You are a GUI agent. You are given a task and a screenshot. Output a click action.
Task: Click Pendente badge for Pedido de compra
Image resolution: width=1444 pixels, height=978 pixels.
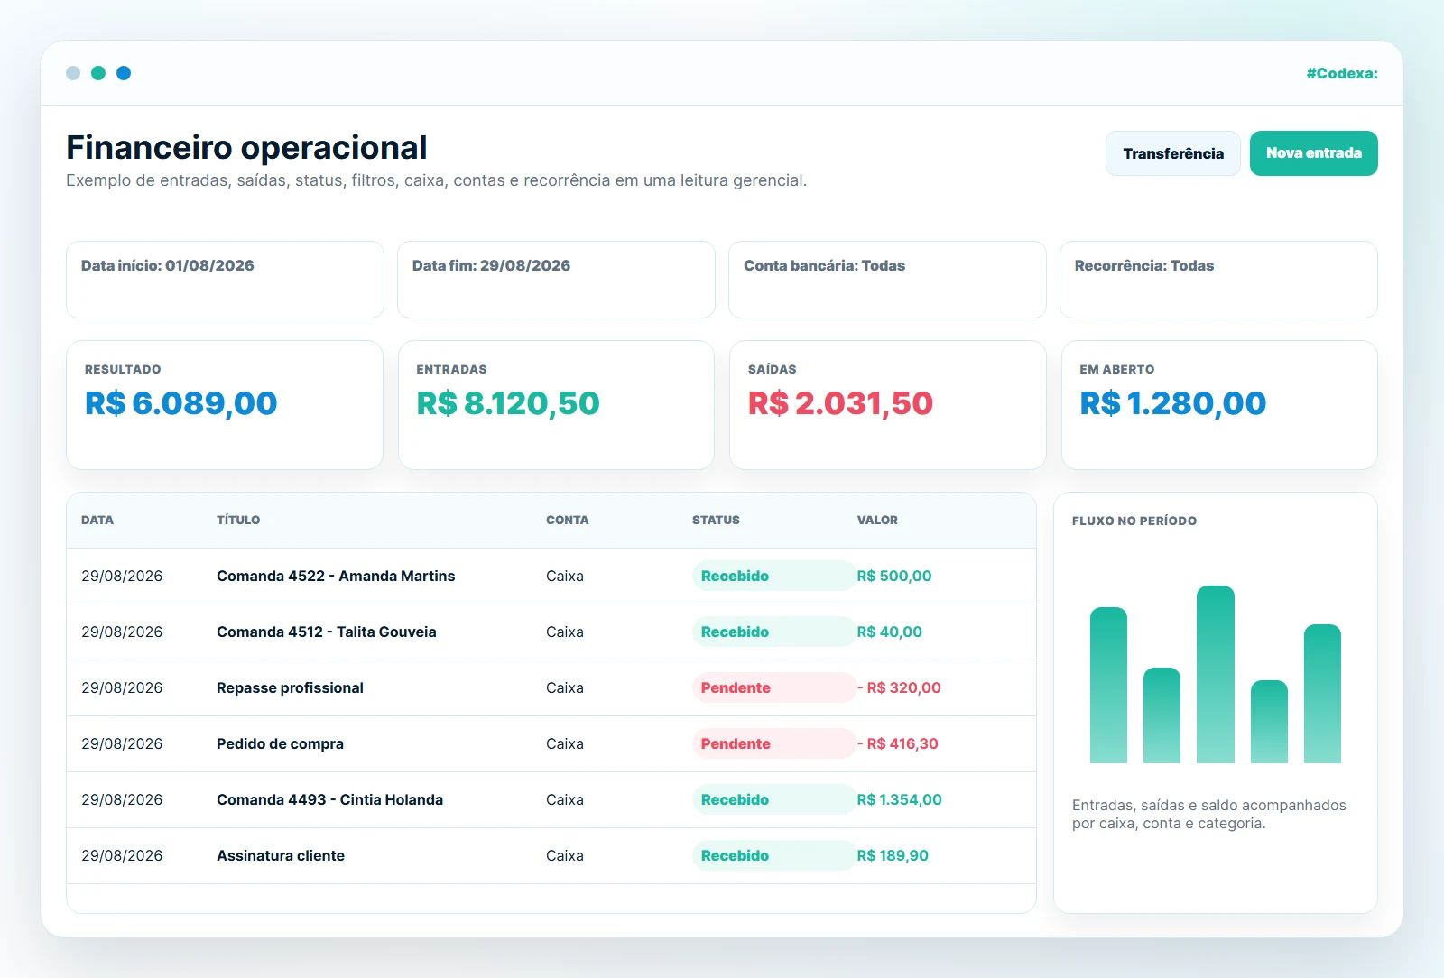[773, 744]
